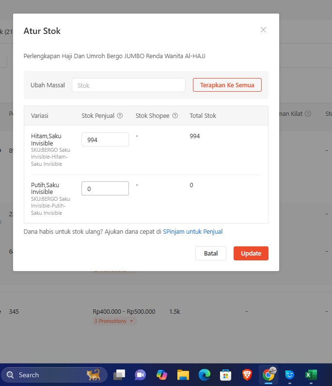Open the video meeting app in taskbar
332x386 pixels.
pos(140,375)
